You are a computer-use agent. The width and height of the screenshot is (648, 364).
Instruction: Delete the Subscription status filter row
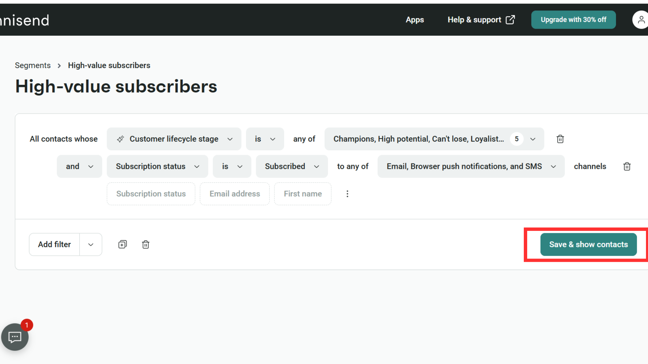627,166
